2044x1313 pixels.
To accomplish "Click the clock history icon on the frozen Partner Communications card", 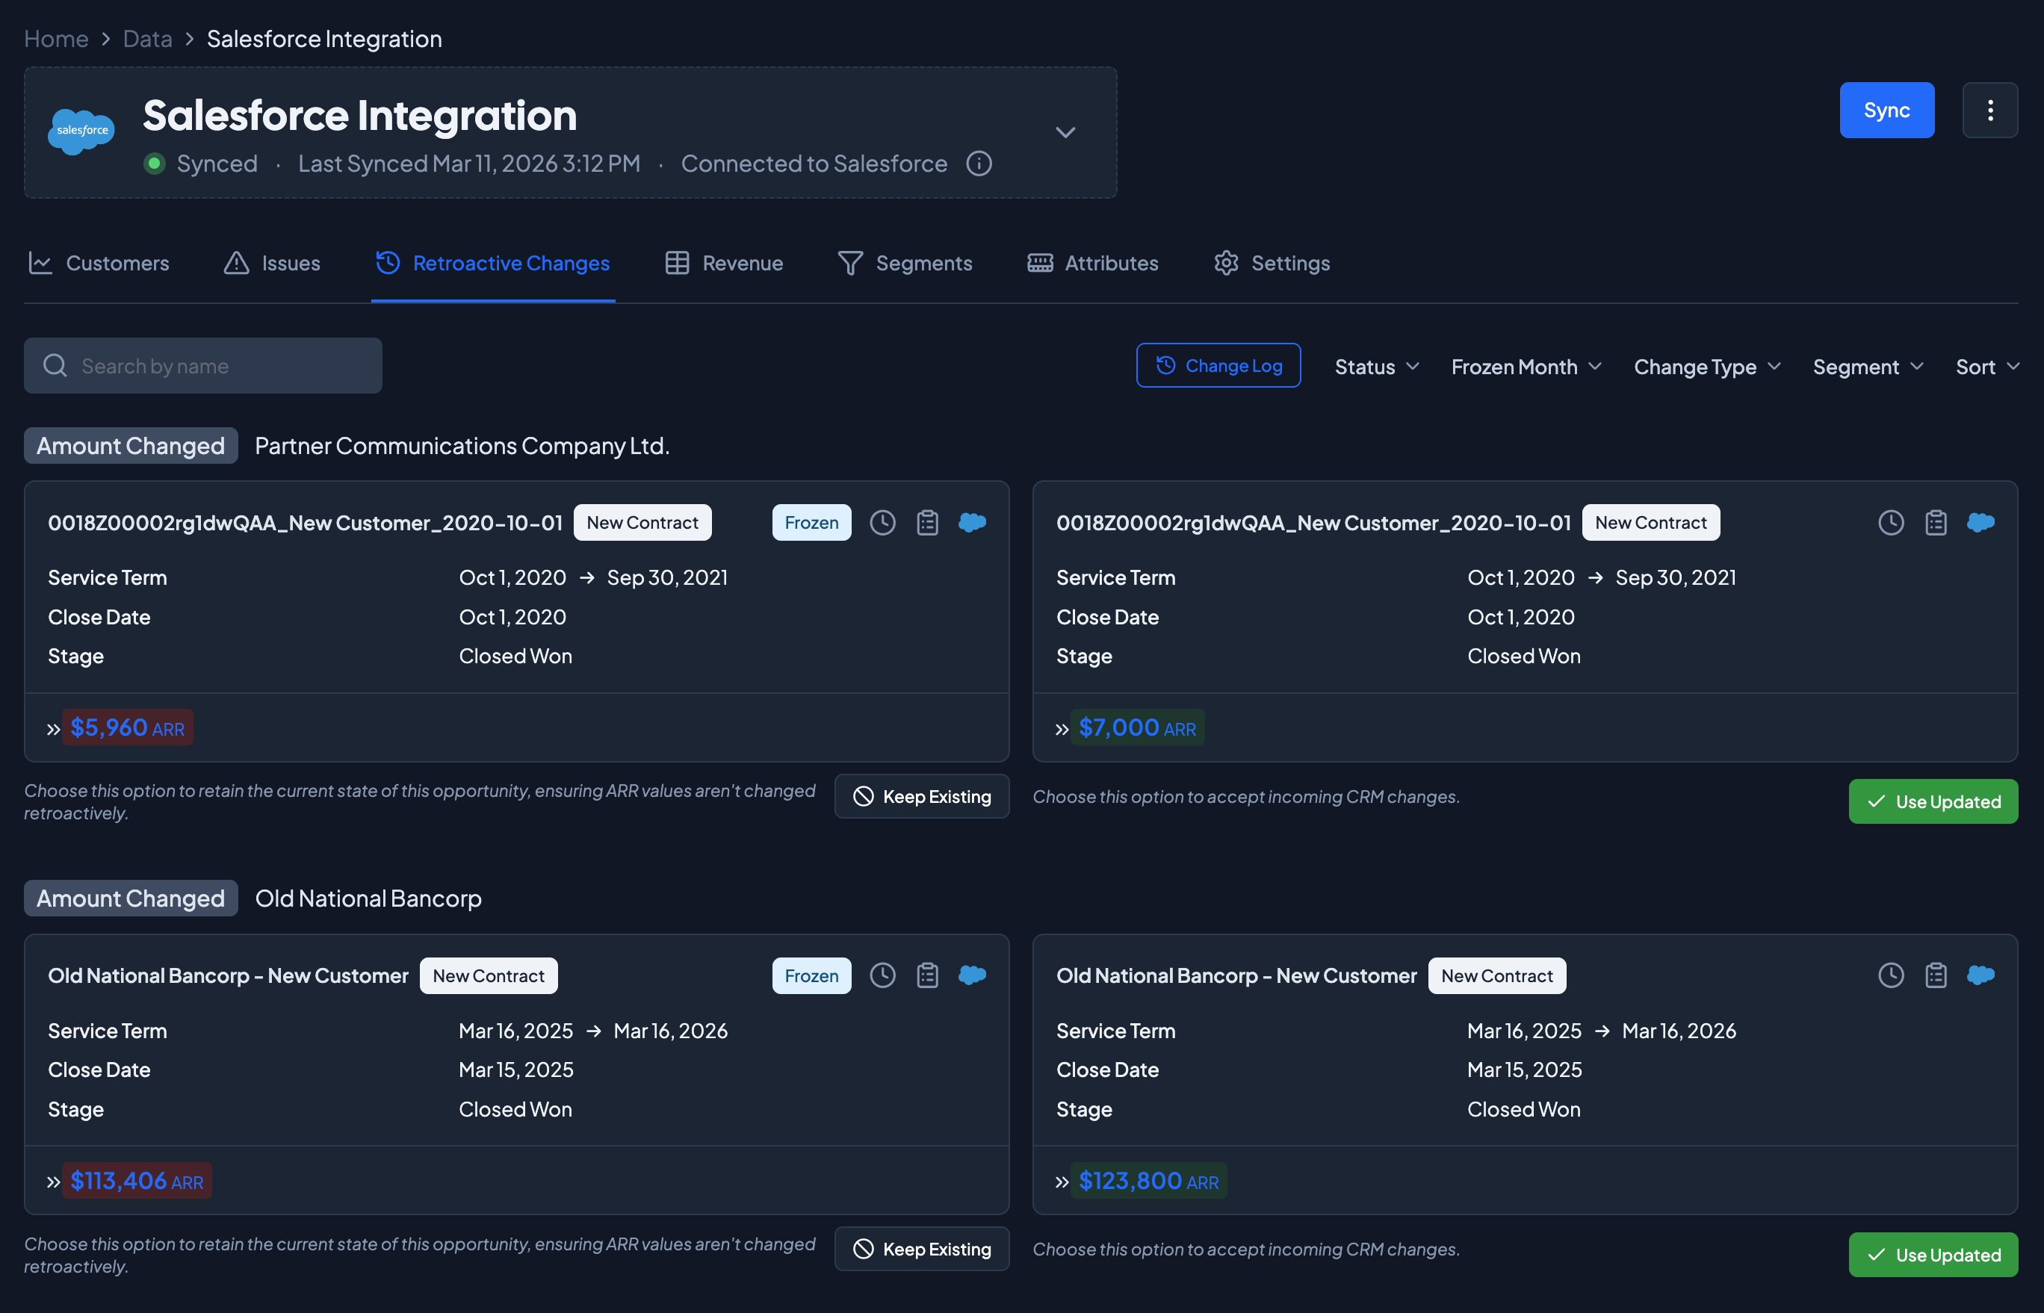I will (882, 523).
